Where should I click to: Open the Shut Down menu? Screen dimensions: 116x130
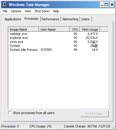point(42,11)
